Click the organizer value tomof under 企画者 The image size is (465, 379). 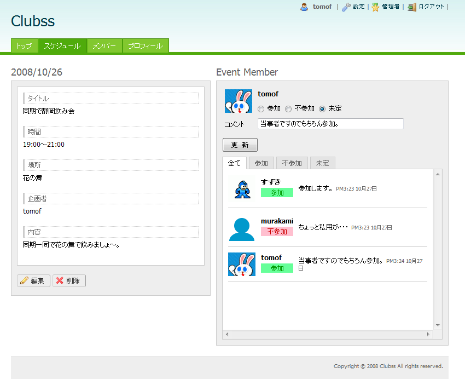pos(32,211)
